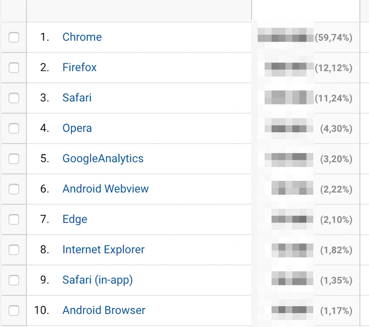Tick the Safari (in-app) row checkbox
Image resolution: width=369 pixels, height=327 pixels.
(x=14, y=280)
